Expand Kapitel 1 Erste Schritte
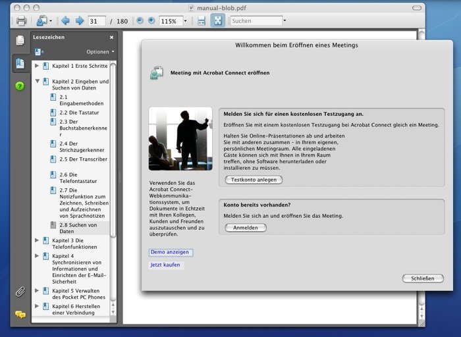Screen dimensions: 461x337 tap(37, 66)
